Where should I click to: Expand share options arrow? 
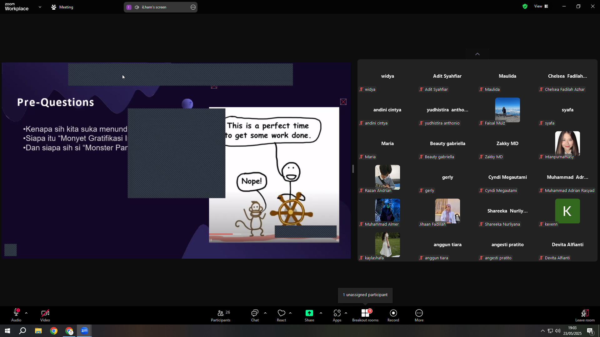(x=321, y=313)
